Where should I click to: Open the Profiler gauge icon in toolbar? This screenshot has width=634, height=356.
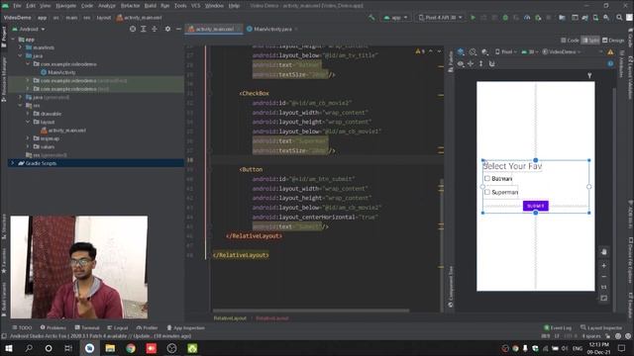click(x=527, y=18)
